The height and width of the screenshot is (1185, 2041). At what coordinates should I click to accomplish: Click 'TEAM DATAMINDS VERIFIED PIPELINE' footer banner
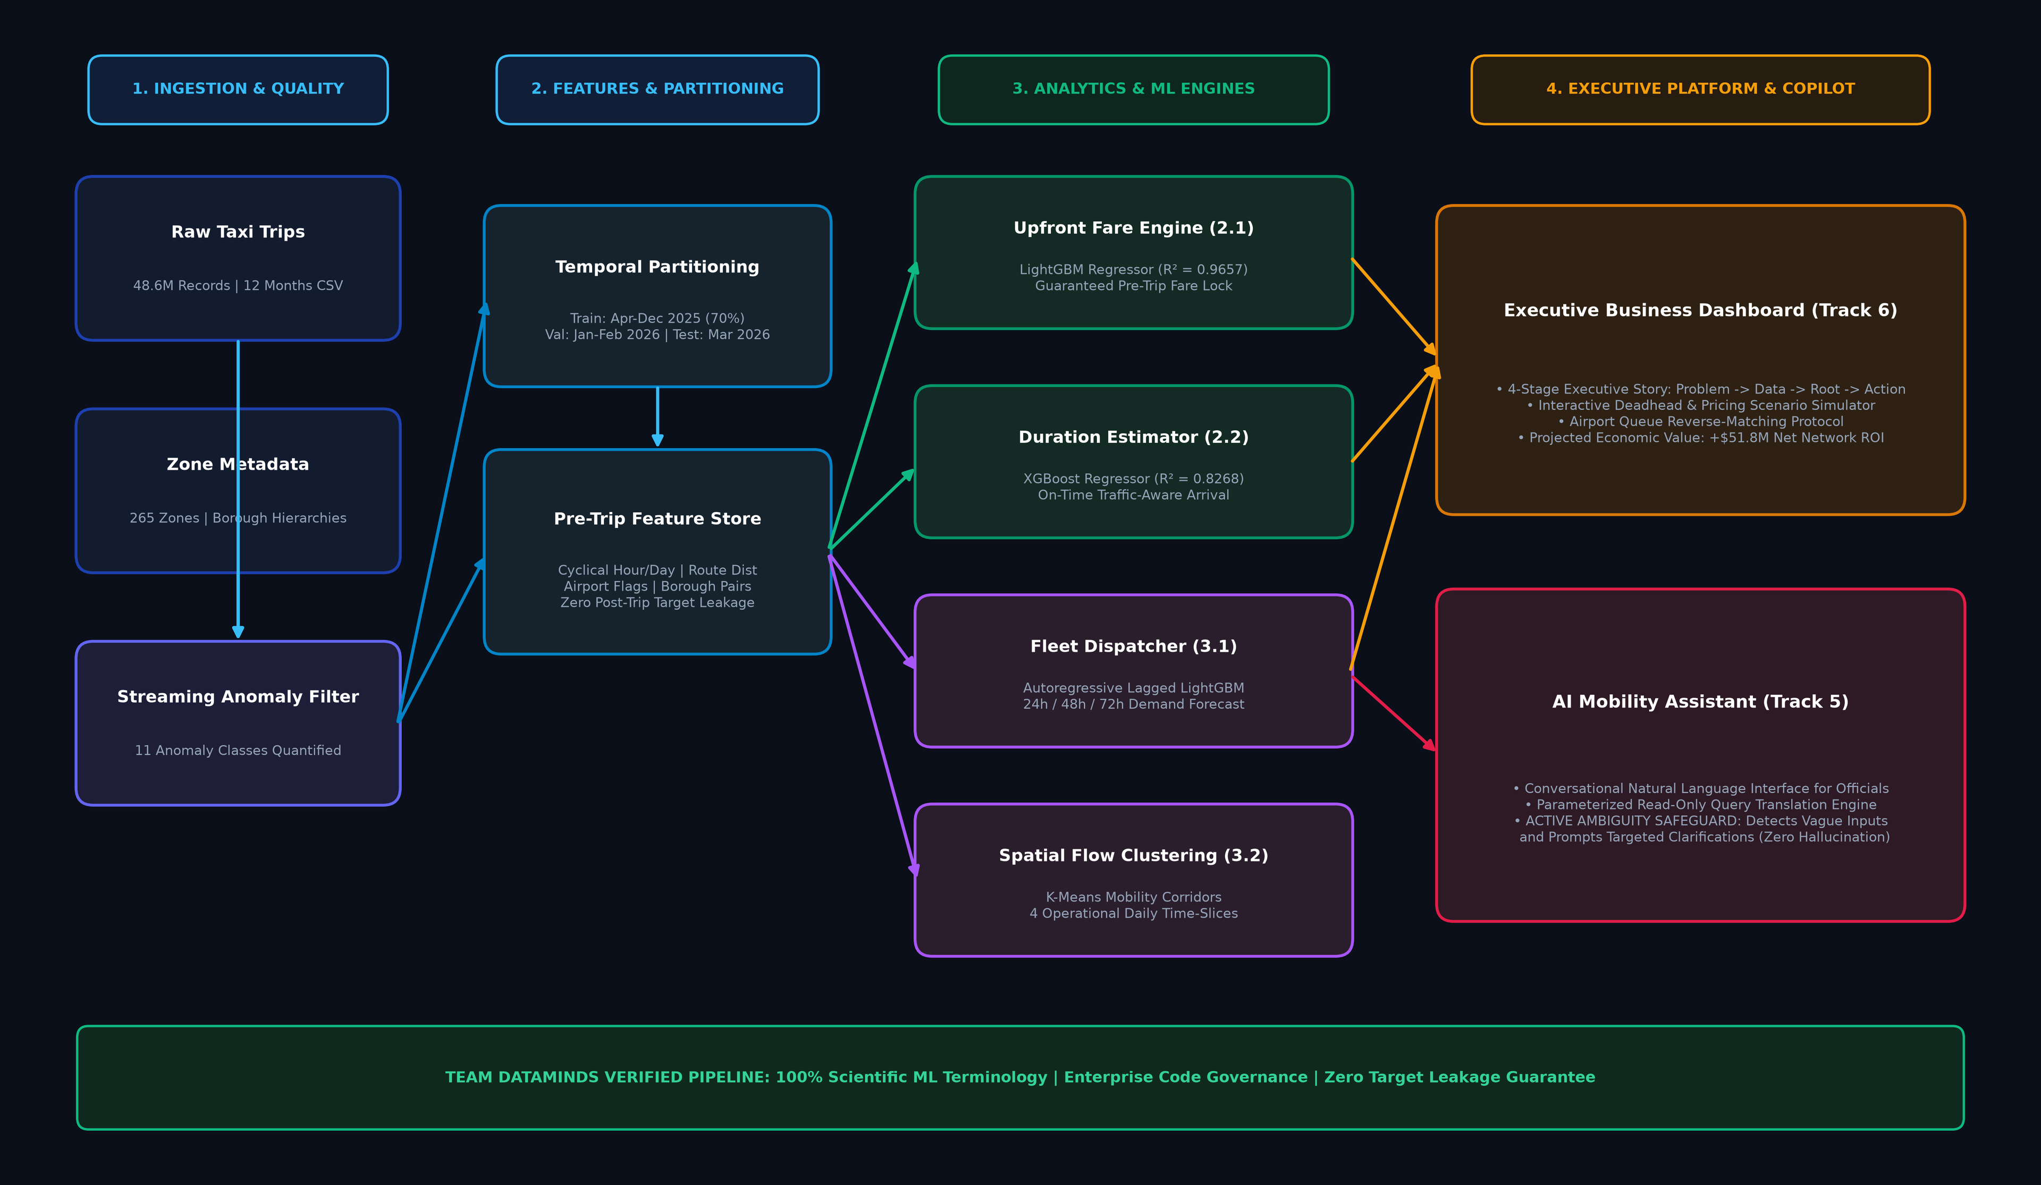click(1019, 1077)
